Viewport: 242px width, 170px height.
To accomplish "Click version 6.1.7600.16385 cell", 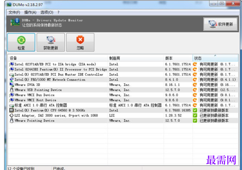I will [x=178, y=110].
